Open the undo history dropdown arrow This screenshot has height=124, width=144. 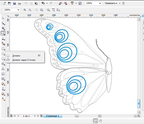click(x=47, y=3)
